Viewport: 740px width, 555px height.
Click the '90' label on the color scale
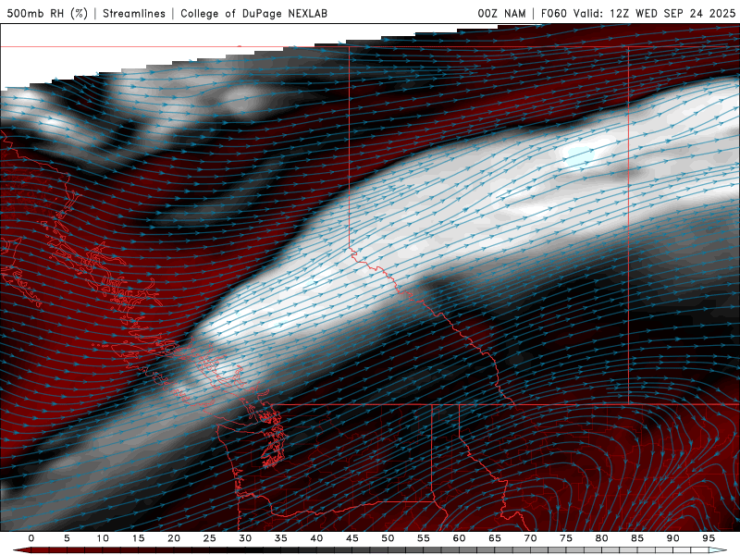click(x=673, y=538)
